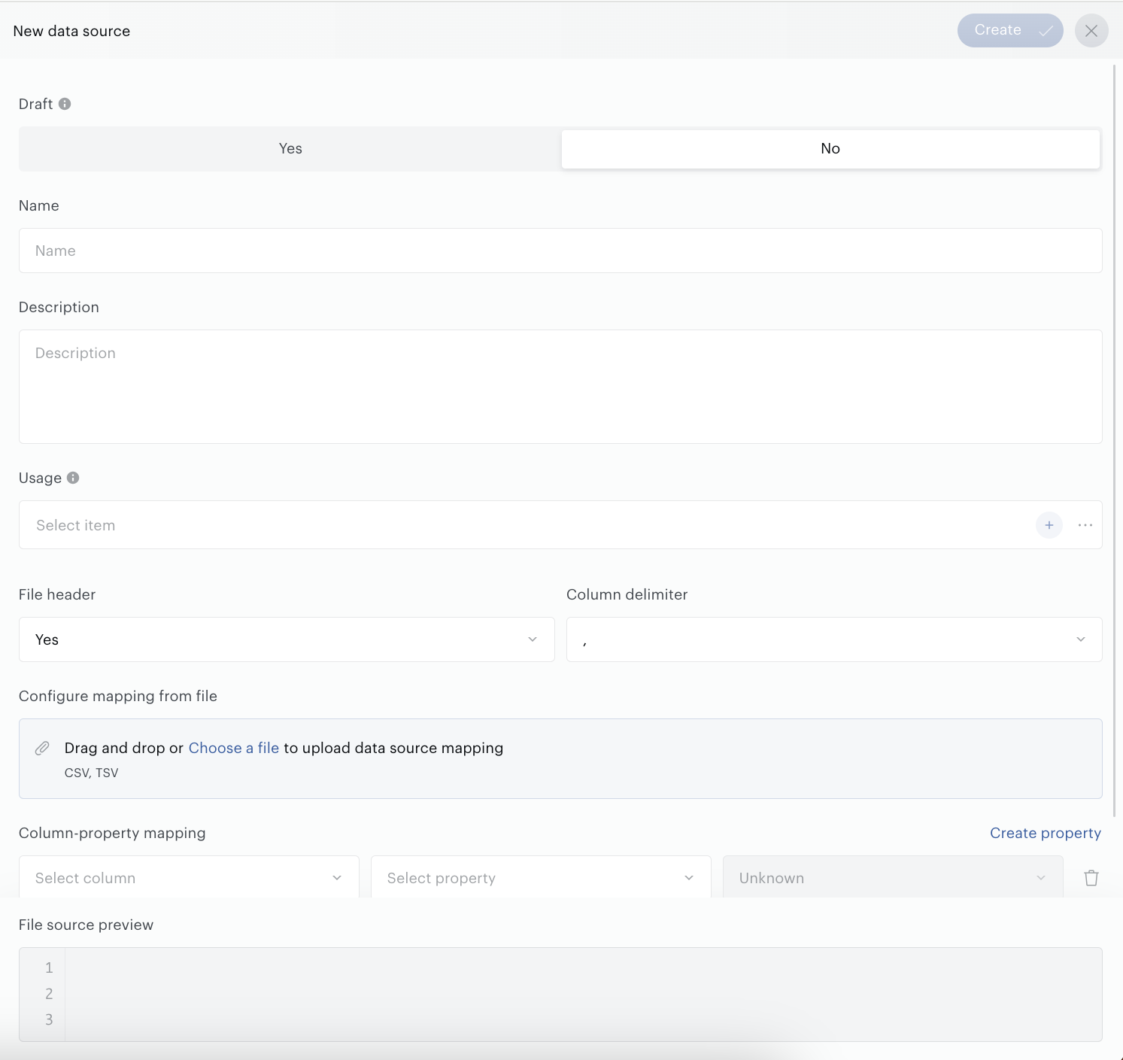Expand the File header dropdown
This screenshot has width=1123, height=1060.
287,639
